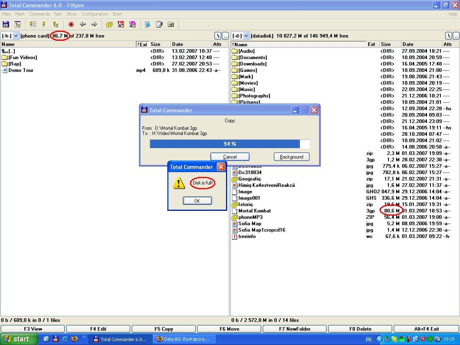Switch to Data.BG Firefox taskbar item
460x345 pixels.
tap(184, 339)
